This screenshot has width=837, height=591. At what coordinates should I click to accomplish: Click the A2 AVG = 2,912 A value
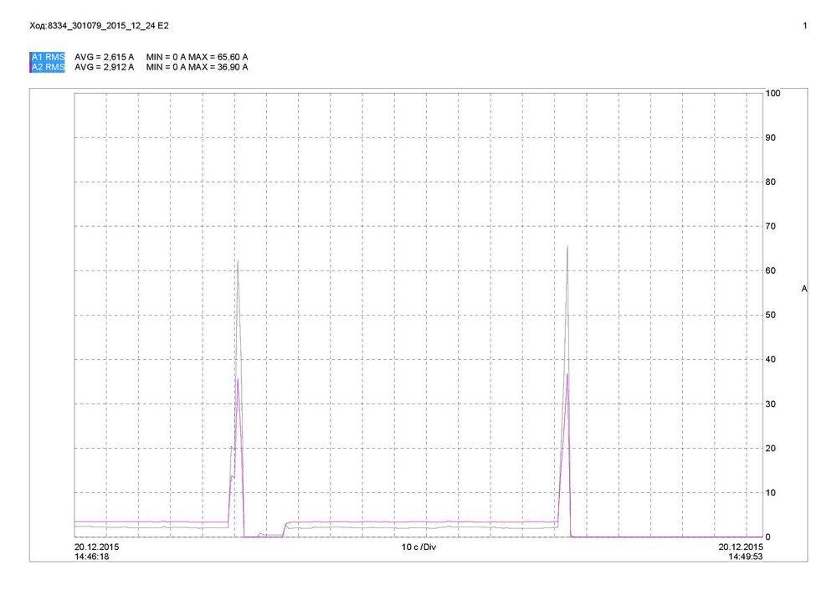[x=104, y=67]
